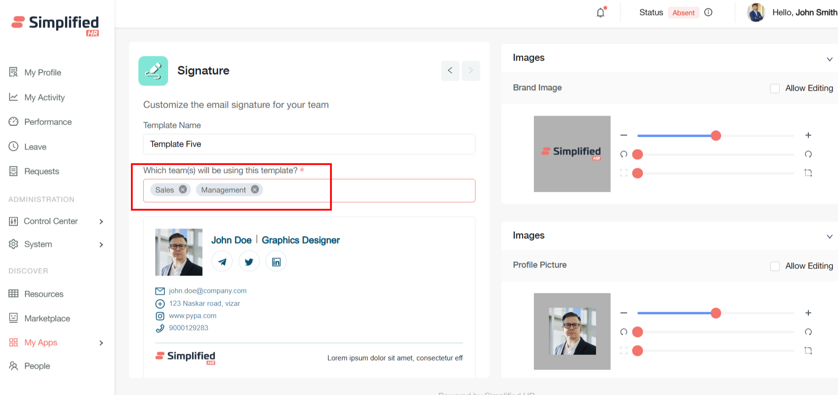This screenshot has width=838, height=395.
Task: Open the Marketplace sidebar item
Action: point(47,318)
